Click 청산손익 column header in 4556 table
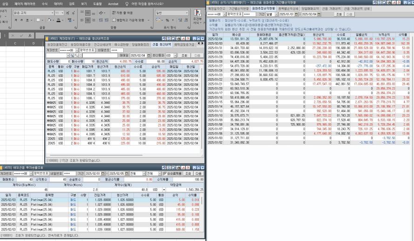Screen dimensions: 414x241 (x=318, y=34)
